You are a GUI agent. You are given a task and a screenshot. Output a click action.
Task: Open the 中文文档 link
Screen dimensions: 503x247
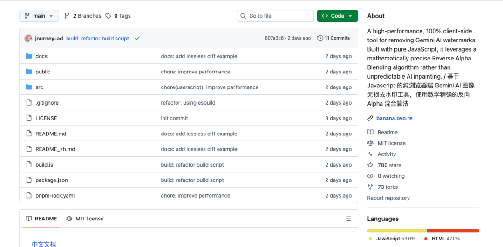coord(44,244)
